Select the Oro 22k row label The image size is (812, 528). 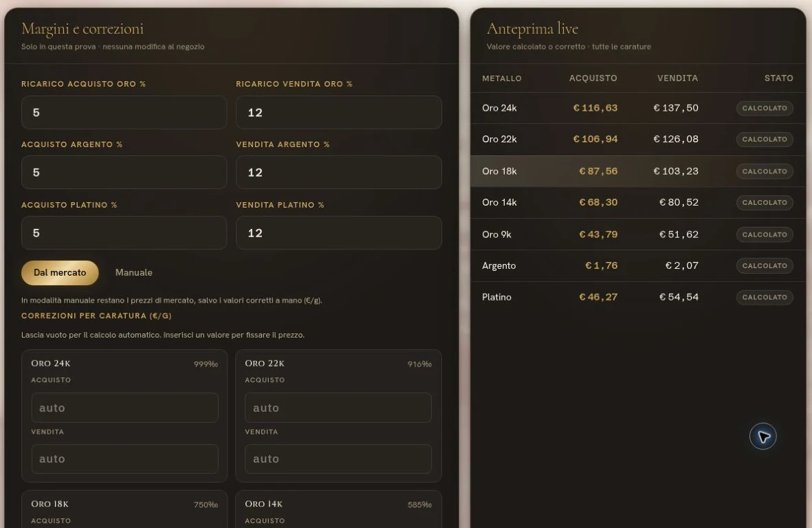coord(499,140)
